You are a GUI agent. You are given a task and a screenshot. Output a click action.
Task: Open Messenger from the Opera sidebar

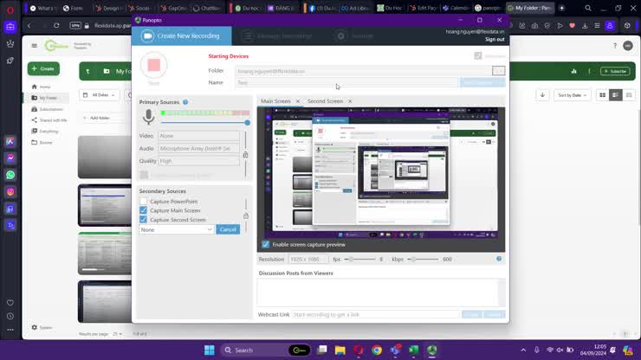(10, 158)
